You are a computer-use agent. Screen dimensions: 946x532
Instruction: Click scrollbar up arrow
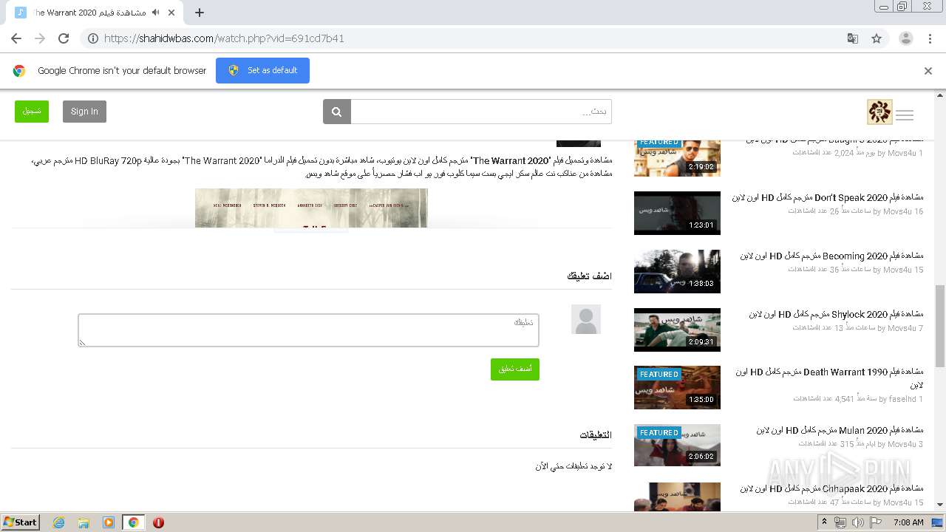[940, 96]
